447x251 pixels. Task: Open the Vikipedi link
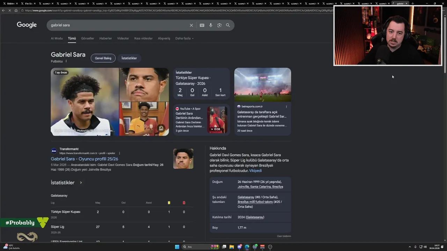tap(255, 171)
